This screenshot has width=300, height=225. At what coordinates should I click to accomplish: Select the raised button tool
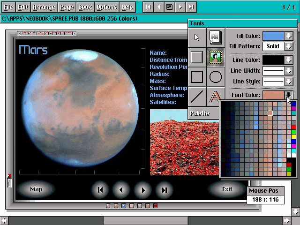pyautogui.click(x=197, y=57)
